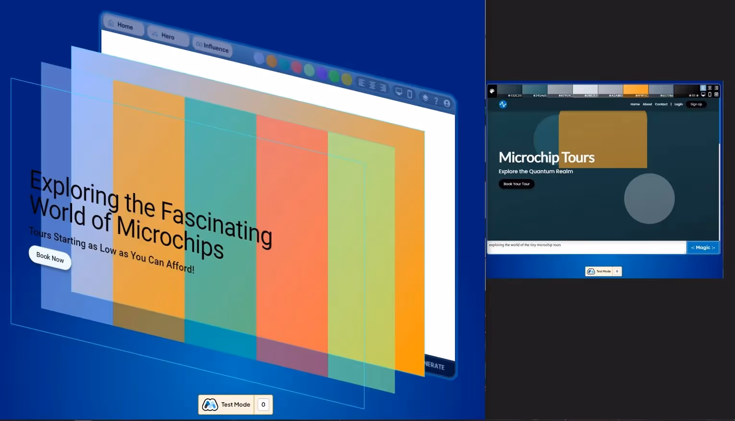Select align-left icon in the right preview toolbar
Viewport: 735px width, 421px height.
703,88
